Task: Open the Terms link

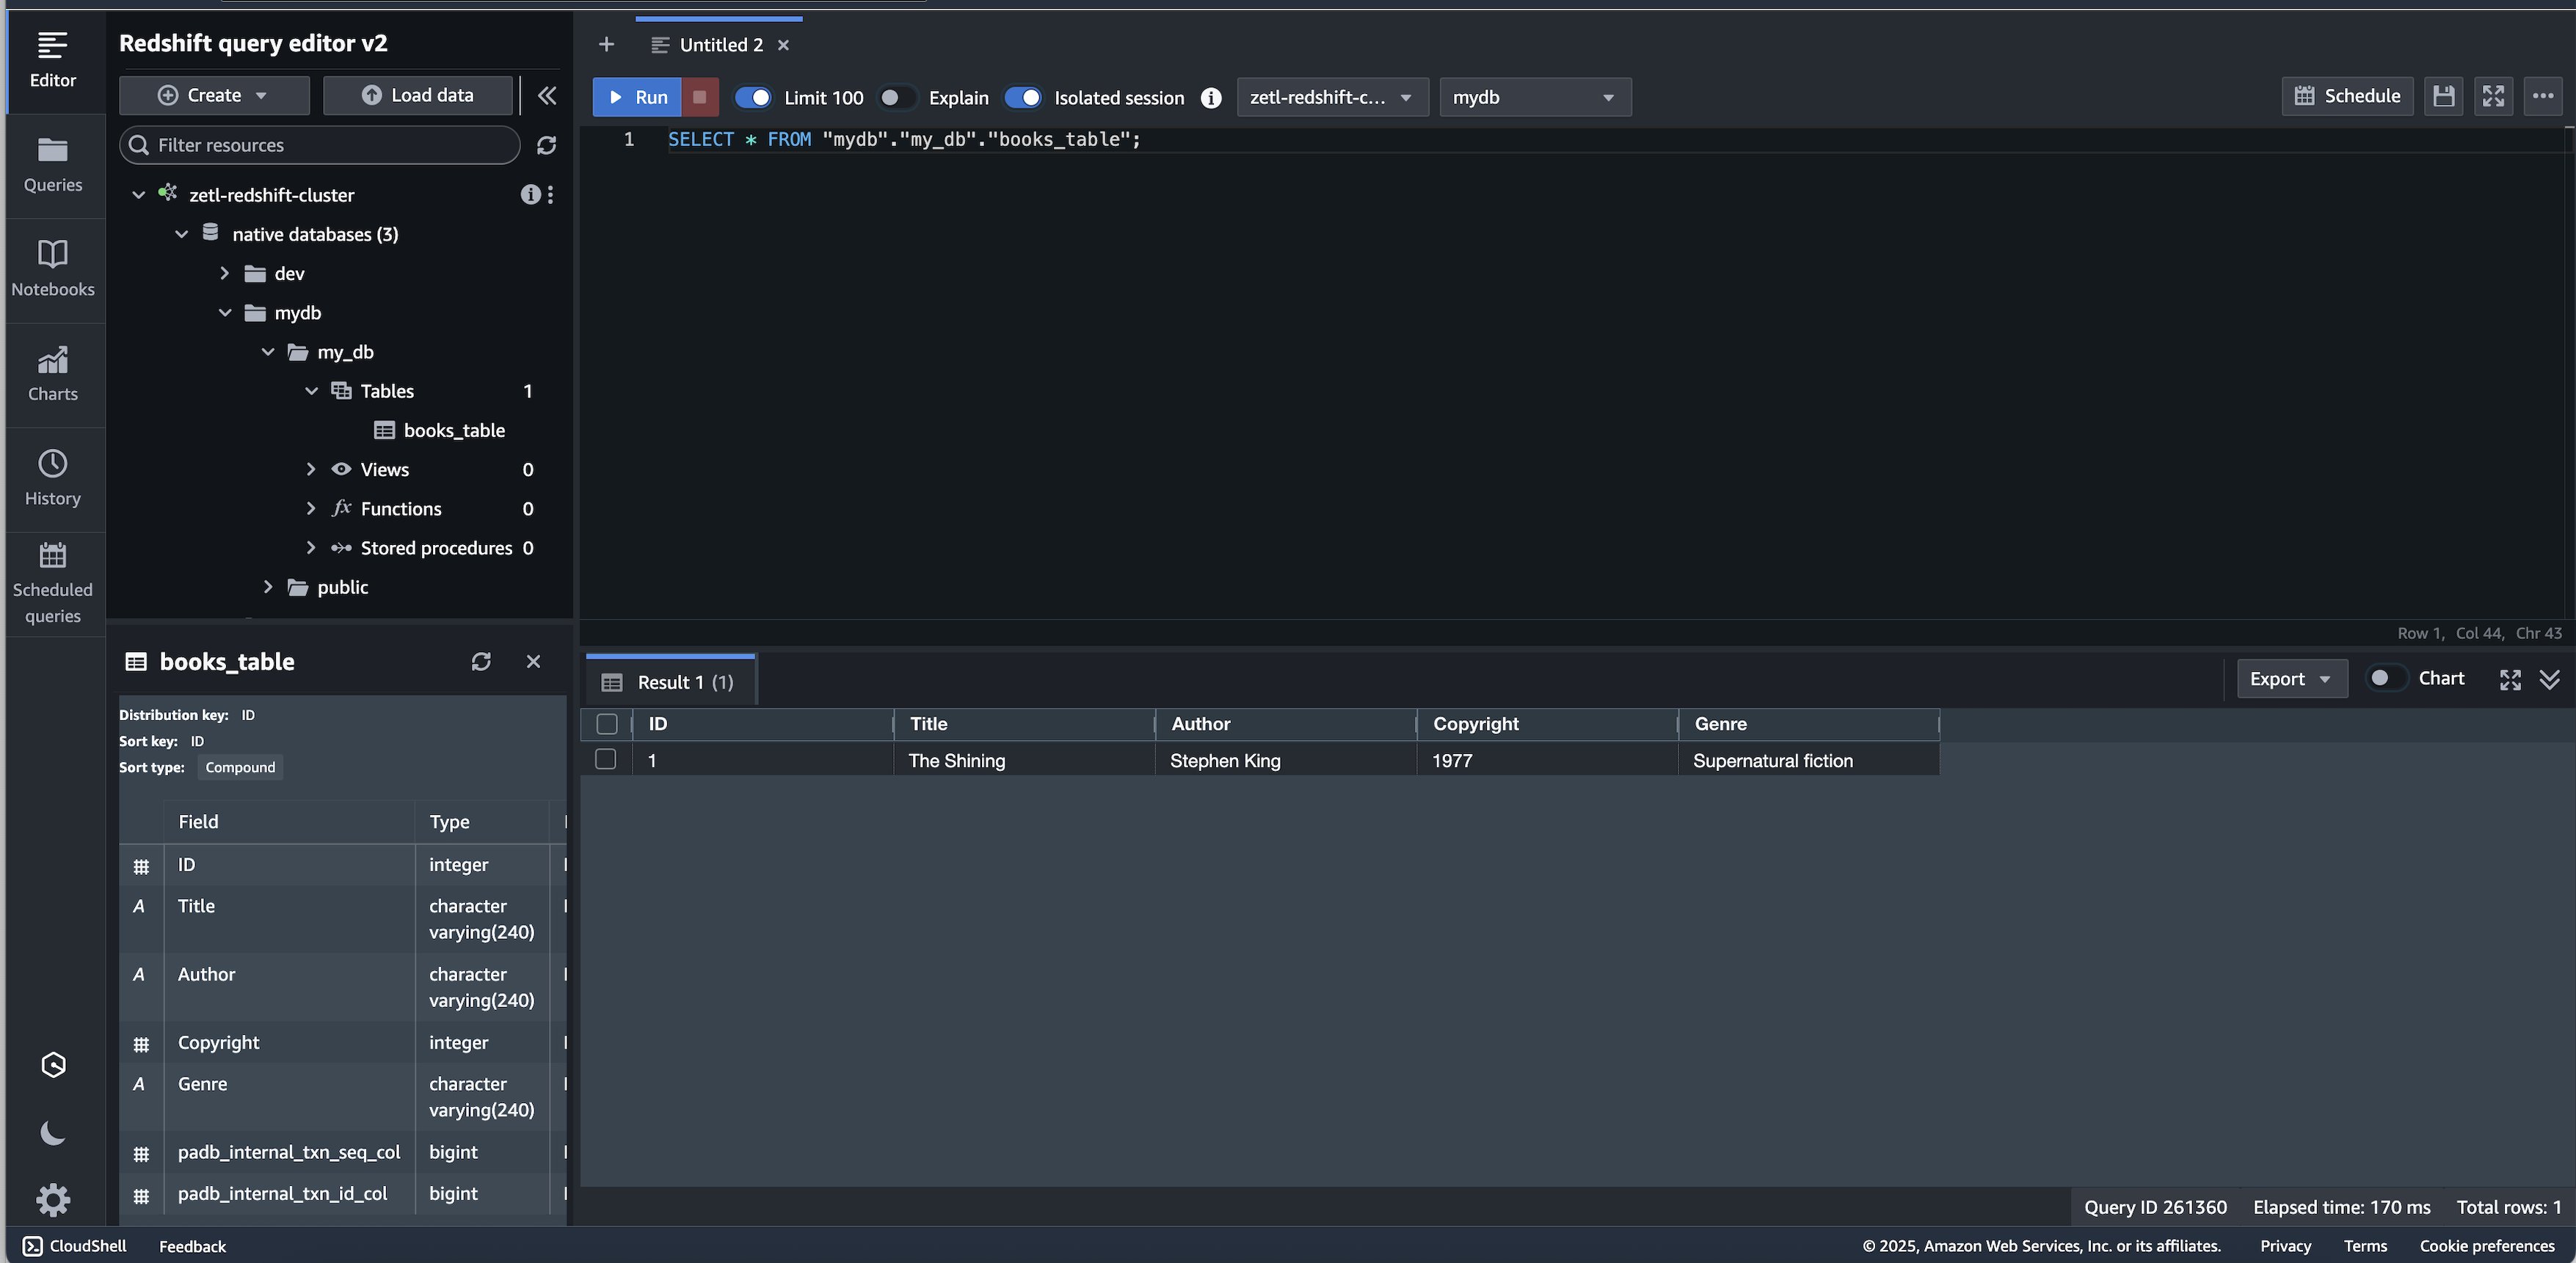Action: pyautogui.click(x=2365, y=1246)
